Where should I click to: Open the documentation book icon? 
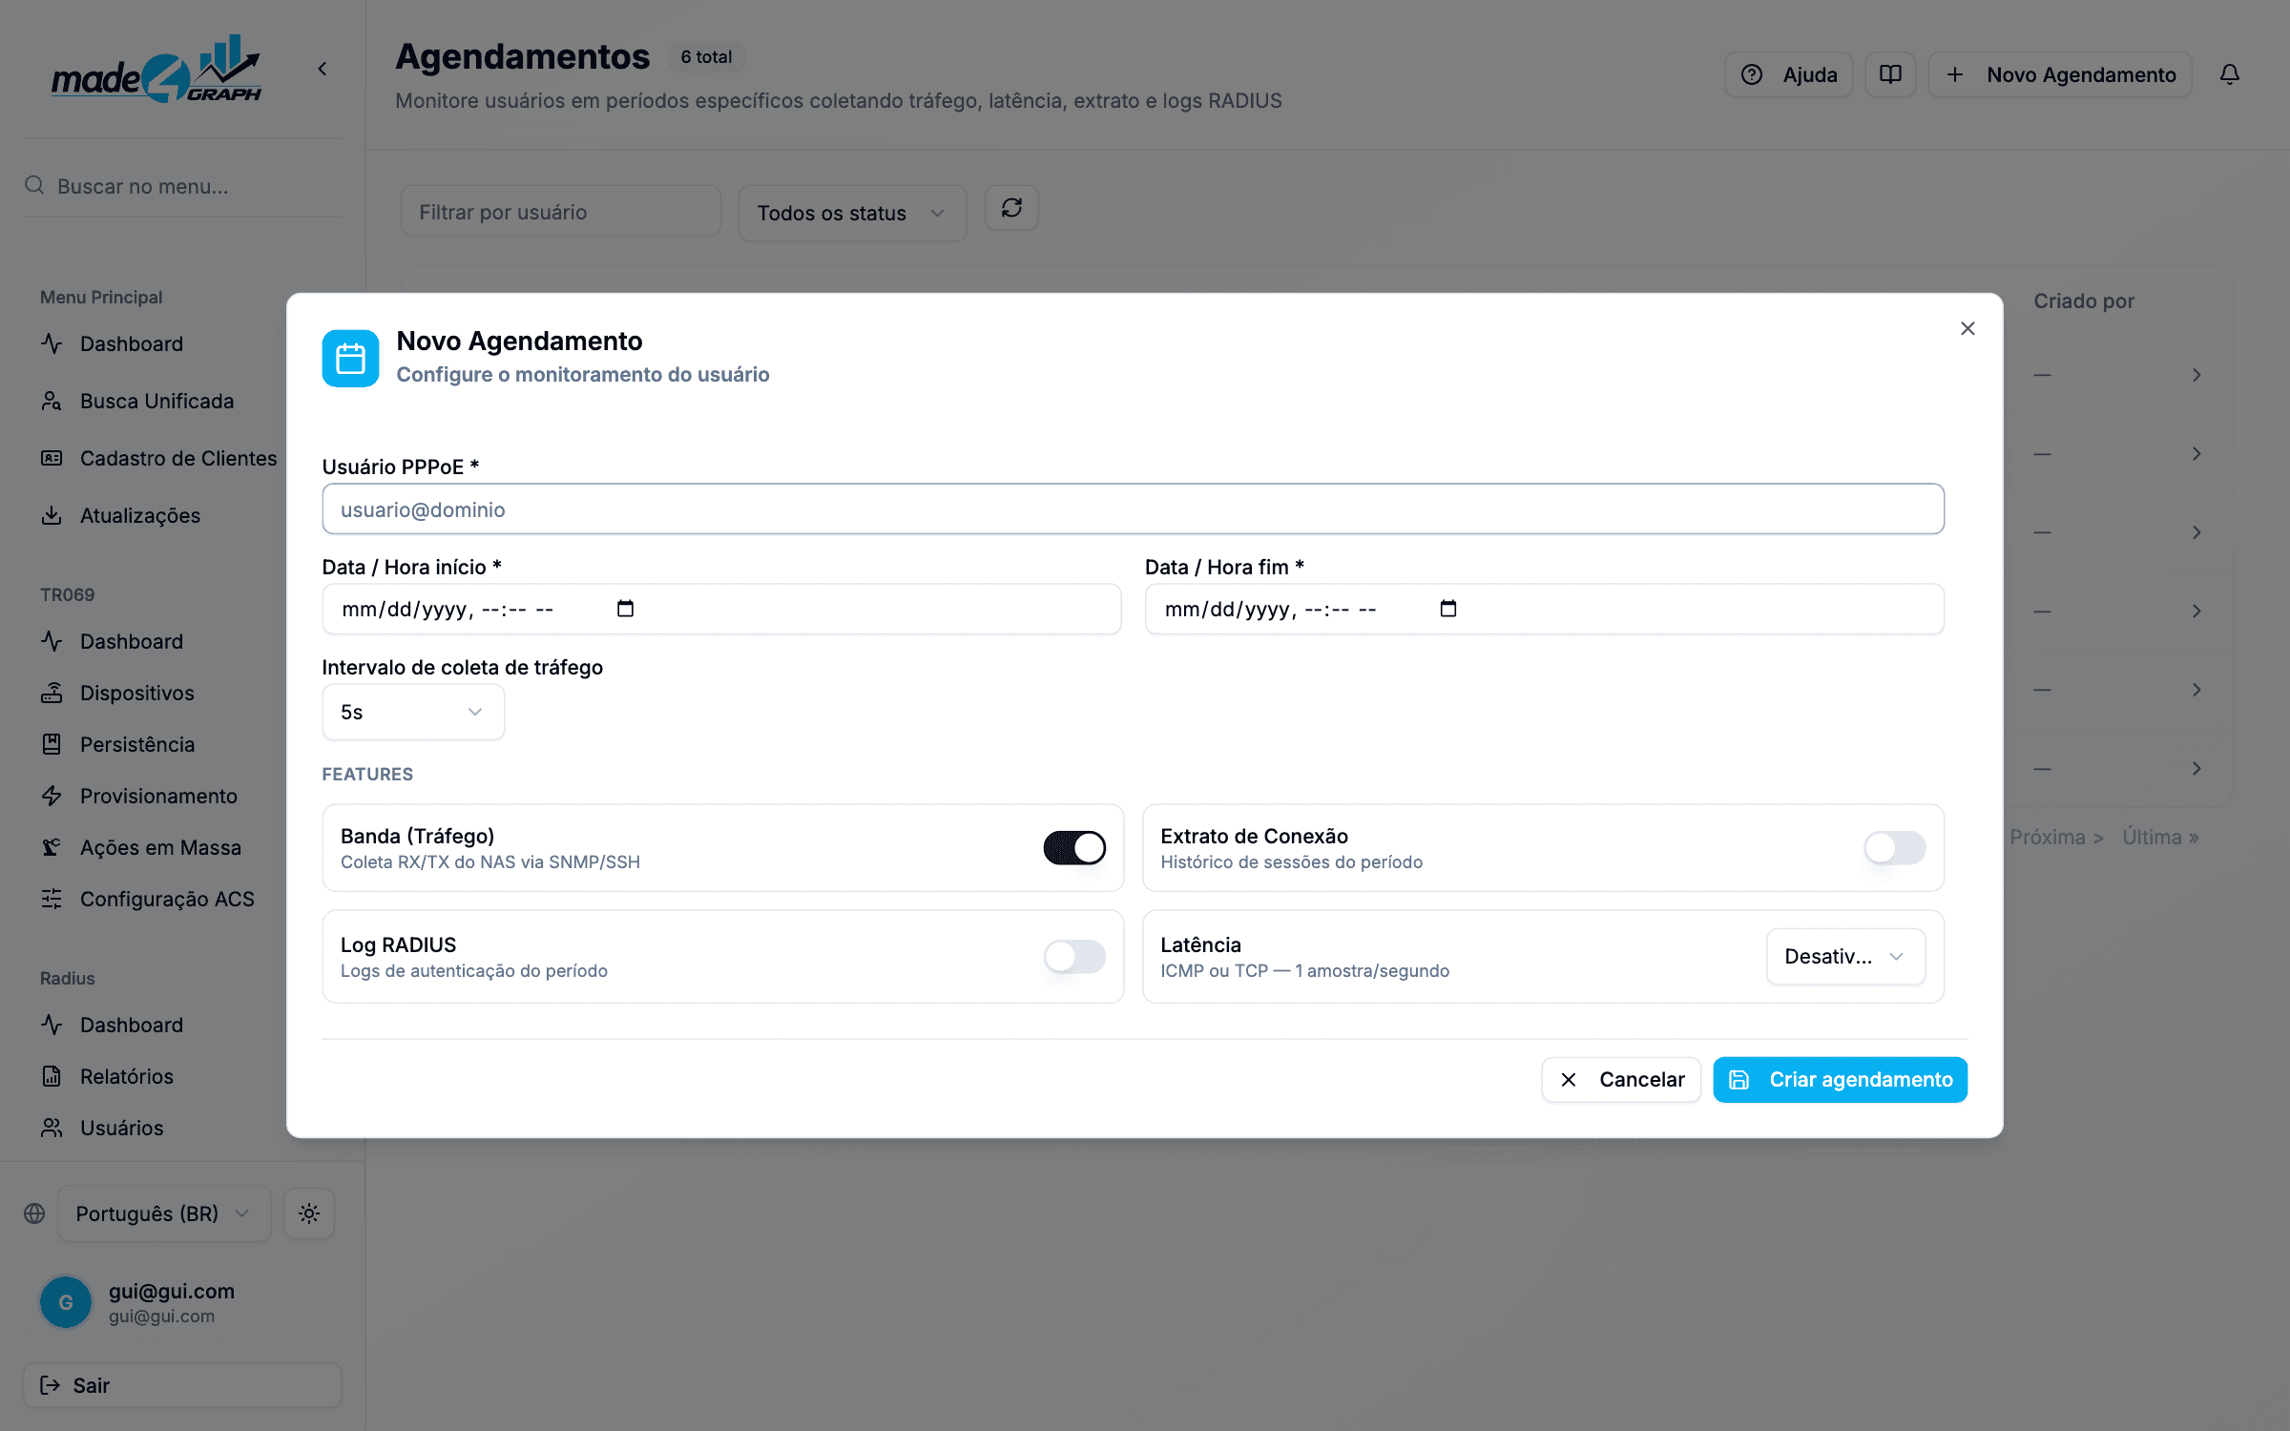1890,74
